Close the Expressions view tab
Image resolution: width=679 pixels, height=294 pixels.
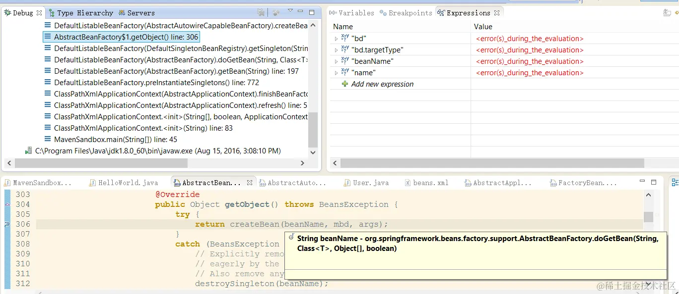point(497,13)
